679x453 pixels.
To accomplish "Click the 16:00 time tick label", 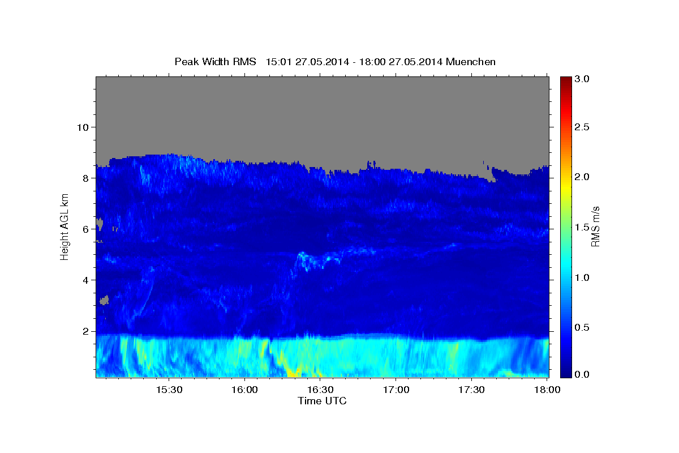I will [x=244, y=390].
